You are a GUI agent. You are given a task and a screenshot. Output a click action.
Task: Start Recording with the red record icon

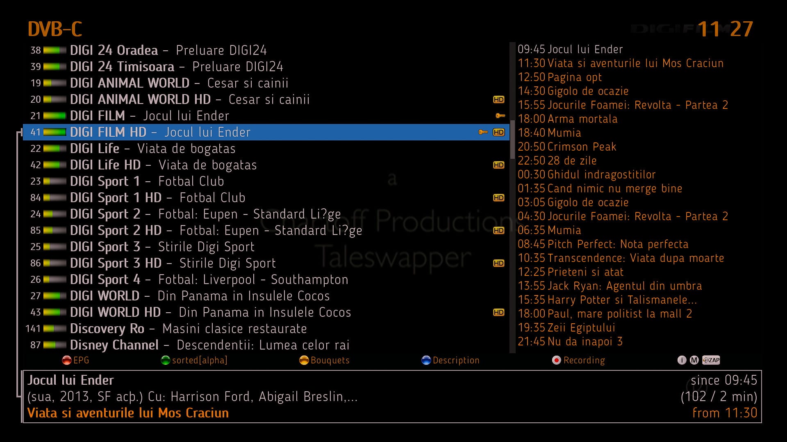click(556, 360)
